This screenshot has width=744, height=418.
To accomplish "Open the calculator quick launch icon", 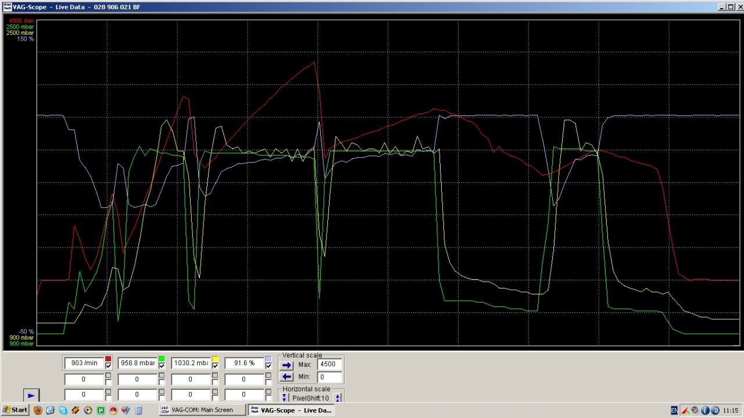I will [138, 410].
